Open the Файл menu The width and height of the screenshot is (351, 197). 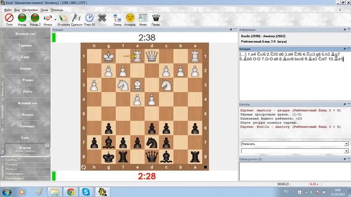8,10
